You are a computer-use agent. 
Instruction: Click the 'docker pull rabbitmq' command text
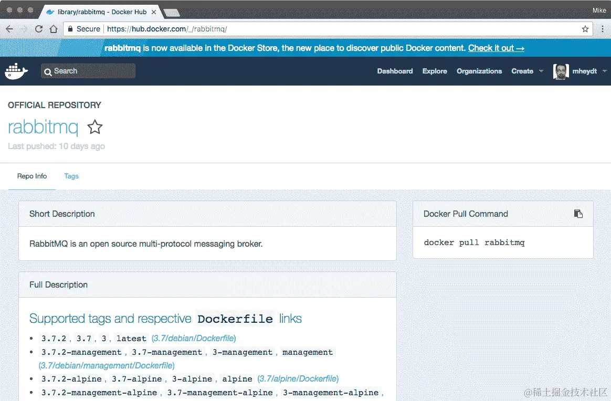tap(474, 242)
